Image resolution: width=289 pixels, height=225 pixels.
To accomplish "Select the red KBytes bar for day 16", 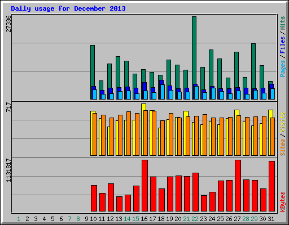I will click(144, 186).
